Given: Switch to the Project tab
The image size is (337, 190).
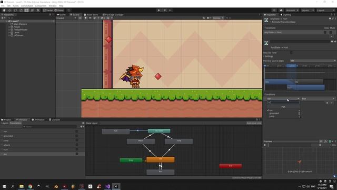Looking at the screenshot, I should (x=6, y=120).
